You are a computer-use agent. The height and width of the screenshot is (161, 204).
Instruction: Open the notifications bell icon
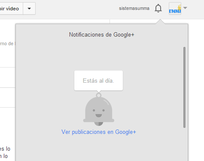[158, 8]
